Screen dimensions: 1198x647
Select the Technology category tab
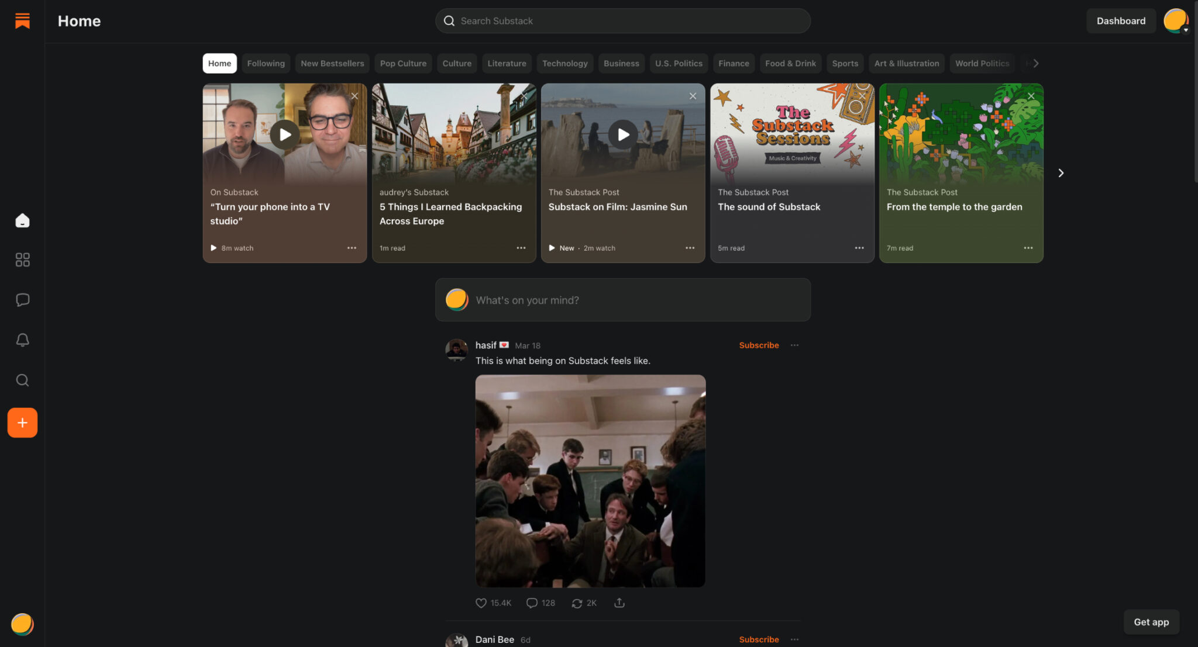(x=564, y=63)
